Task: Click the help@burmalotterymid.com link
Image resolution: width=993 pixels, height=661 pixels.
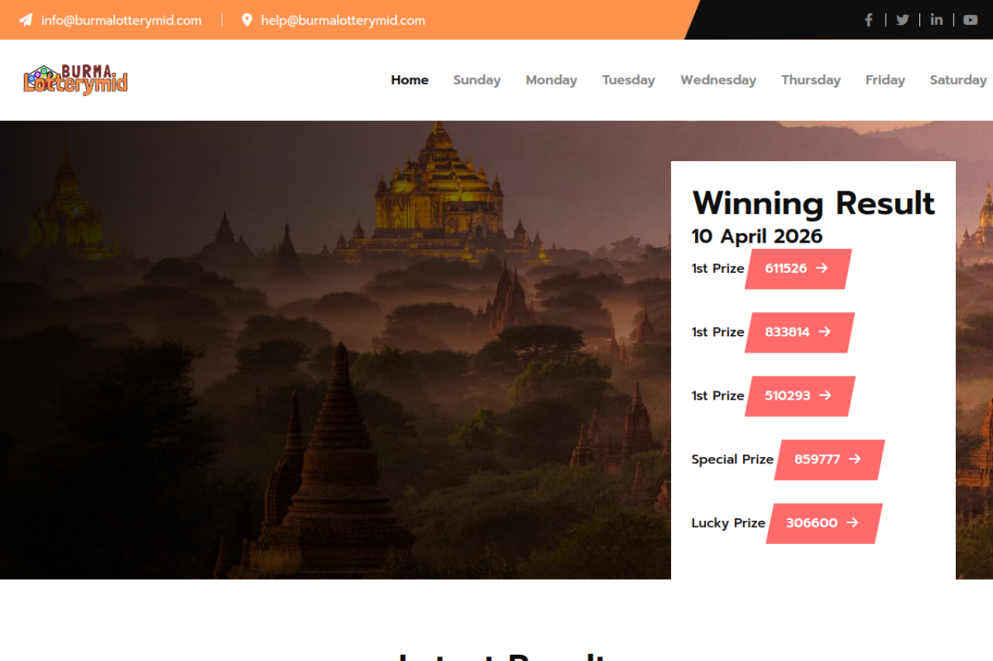Action: point(343,20)
